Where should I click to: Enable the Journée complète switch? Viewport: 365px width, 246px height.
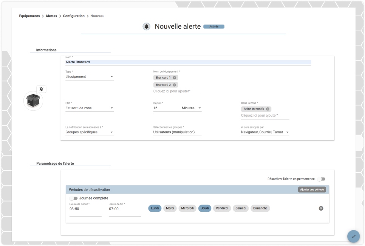[74, 198]
